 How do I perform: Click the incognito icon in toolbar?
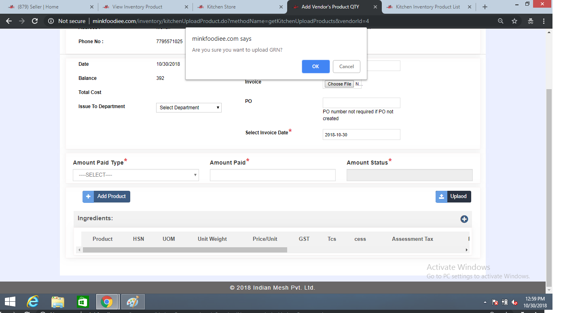(x=531, y=21)
